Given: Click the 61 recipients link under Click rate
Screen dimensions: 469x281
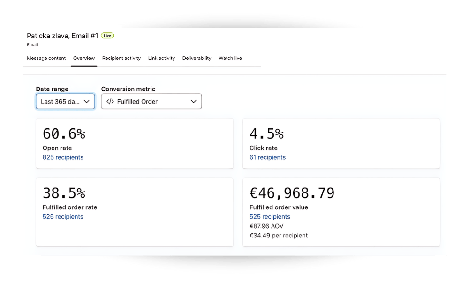Looking at the screenshot, I should (267, 157).
